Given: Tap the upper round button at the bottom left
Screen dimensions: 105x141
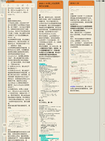Looking at the screenshot, I should point(4,125).
